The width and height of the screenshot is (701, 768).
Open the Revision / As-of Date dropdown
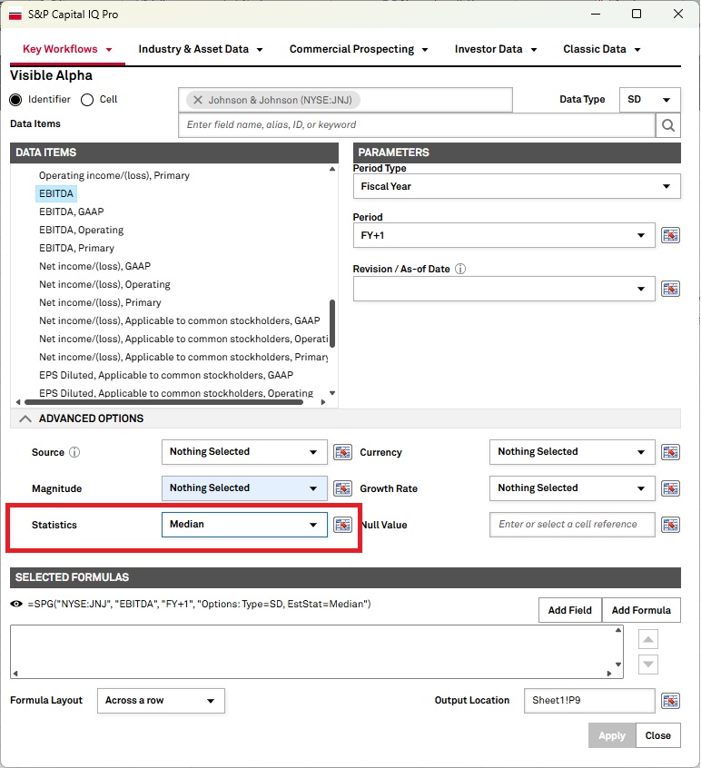click(504, 289)
